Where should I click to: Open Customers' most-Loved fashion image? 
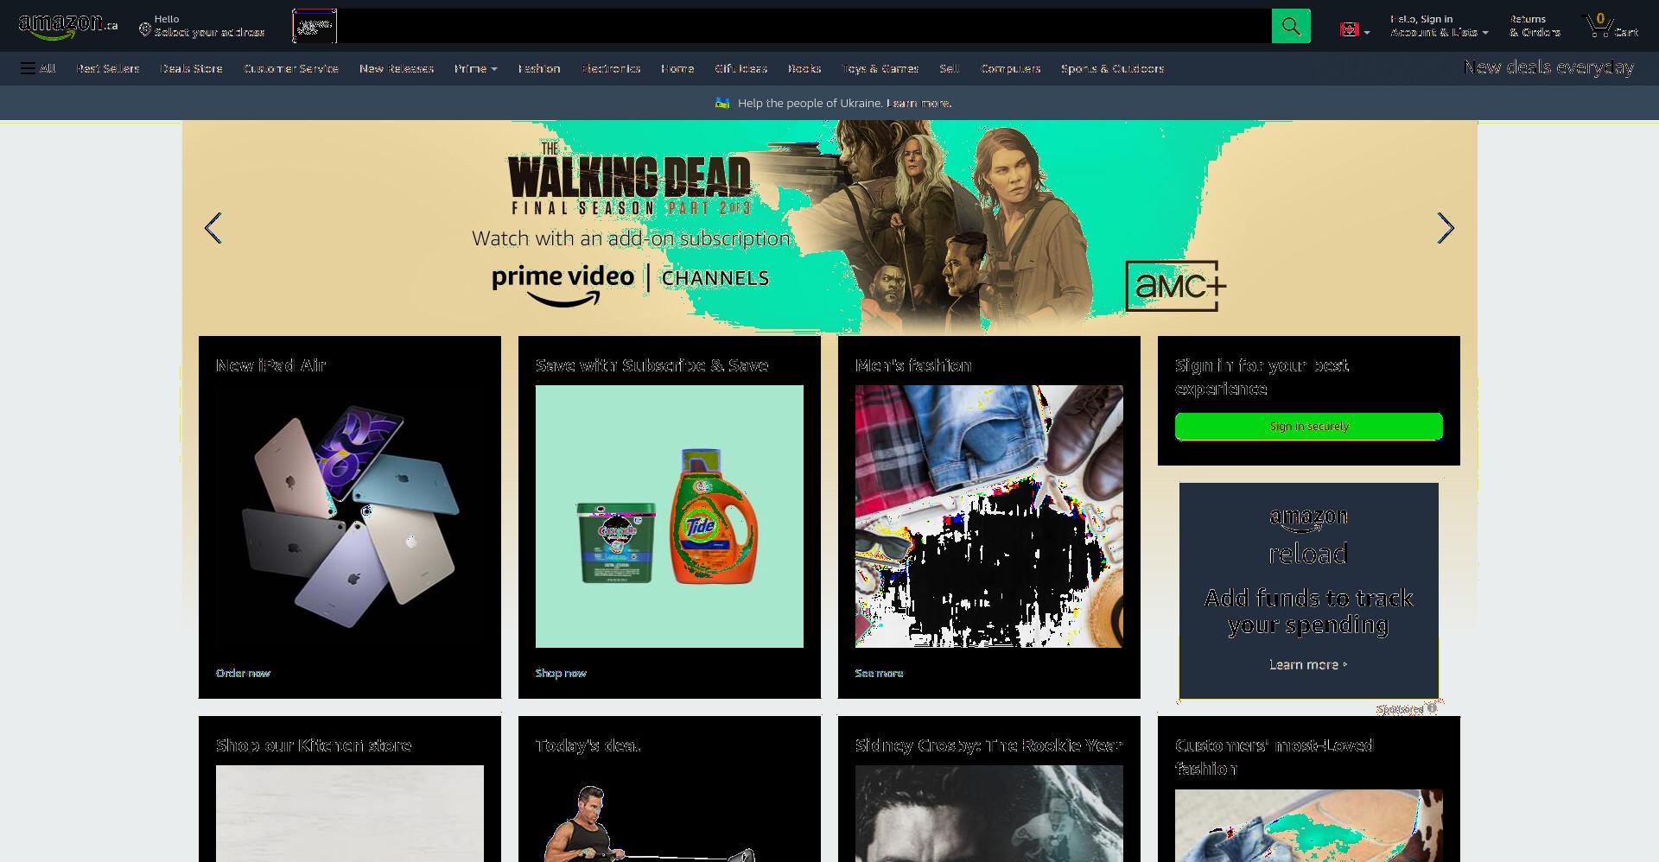coord(1309,826)
